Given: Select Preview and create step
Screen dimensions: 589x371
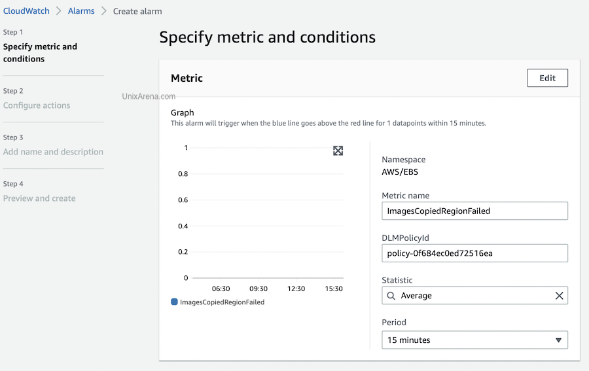Looking at the screenshot, I should 39,198.
